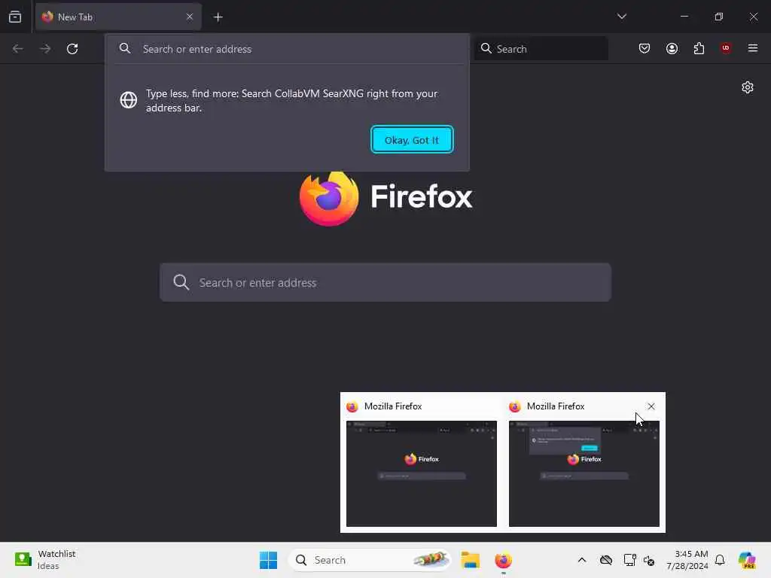Go forward one page

click(x=45, y=49)
